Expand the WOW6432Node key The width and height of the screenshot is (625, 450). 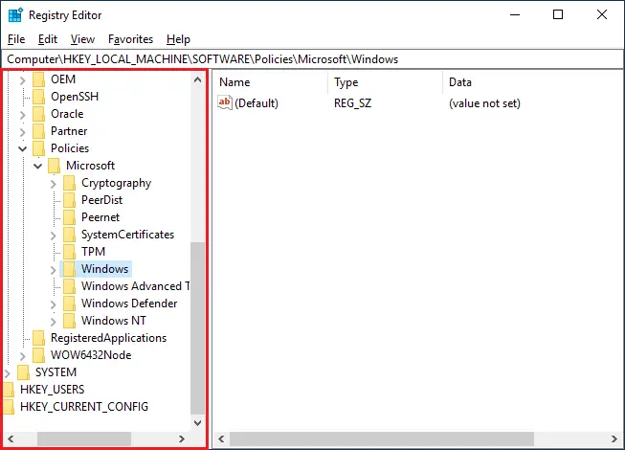click(x=23, y=356)
